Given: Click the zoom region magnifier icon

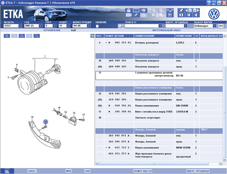Looking at the screenshot, I should click(22, 36).
